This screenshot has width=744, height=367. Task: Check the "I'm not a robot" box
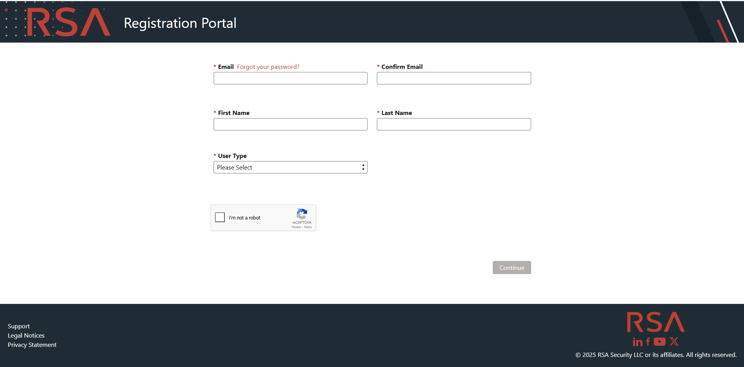pos(220,217)
